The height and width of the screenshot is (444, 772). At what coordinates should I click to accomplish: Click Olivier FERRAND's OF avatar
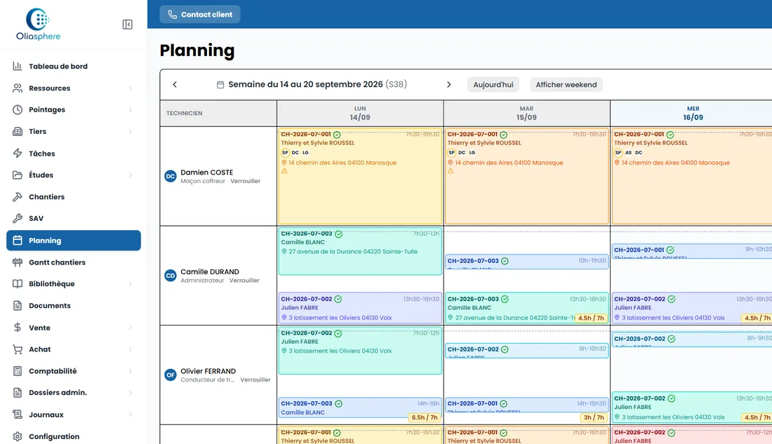[x=171, y=375]
